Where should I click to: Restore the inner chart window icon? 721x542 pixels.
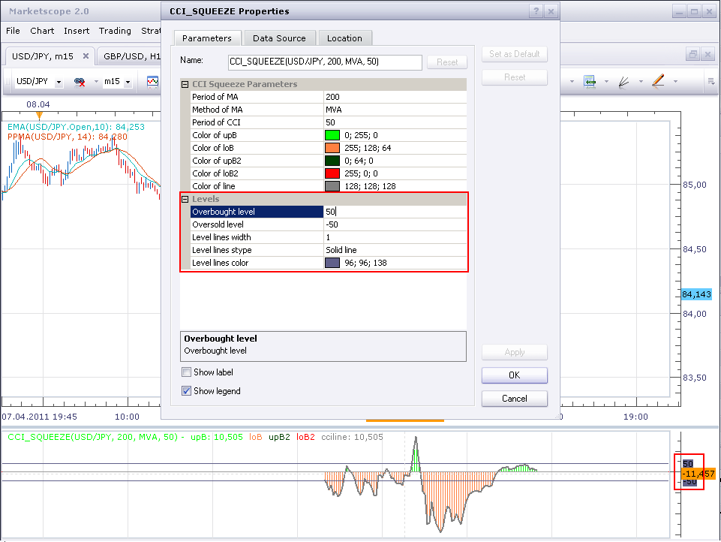click(693, 54)
